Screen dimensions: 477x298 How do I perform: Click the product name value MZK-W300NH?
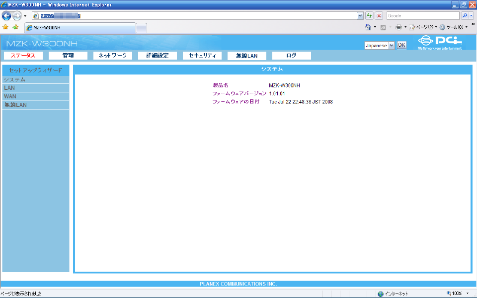click(x=284, y=85)
